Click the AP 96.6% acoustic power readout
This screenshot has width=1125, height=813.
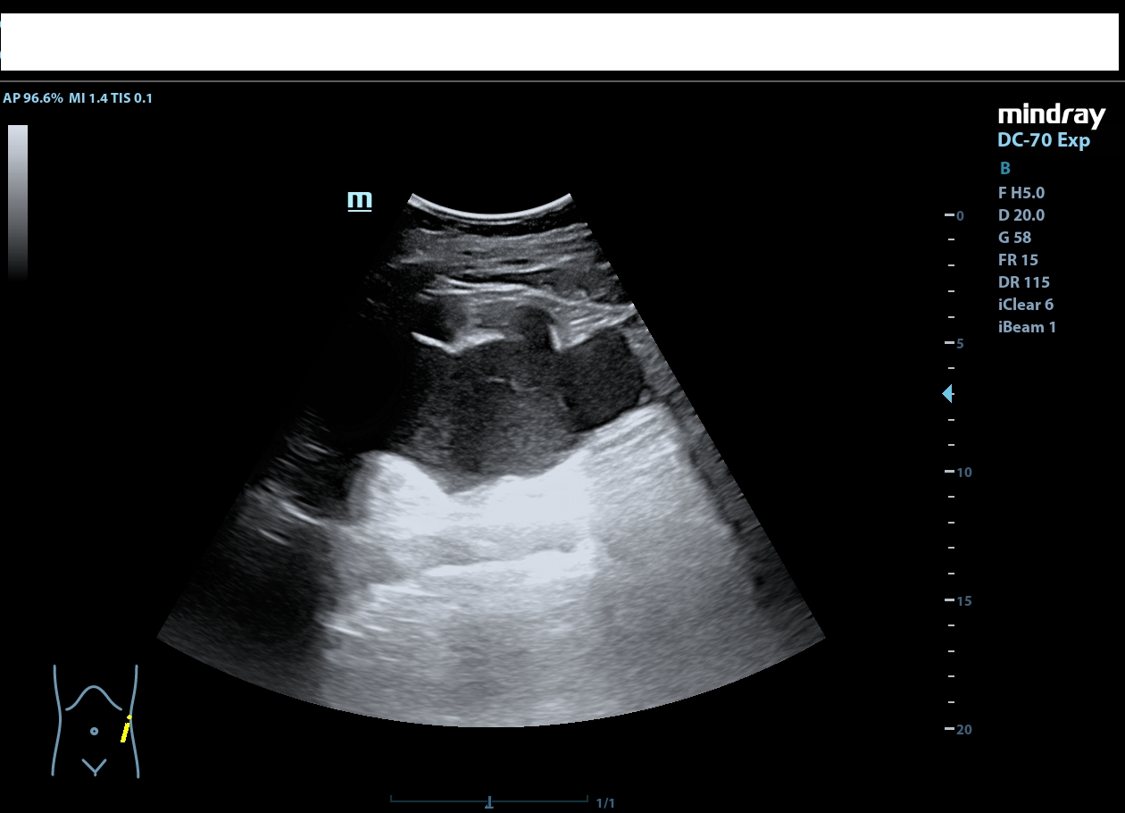33,98
